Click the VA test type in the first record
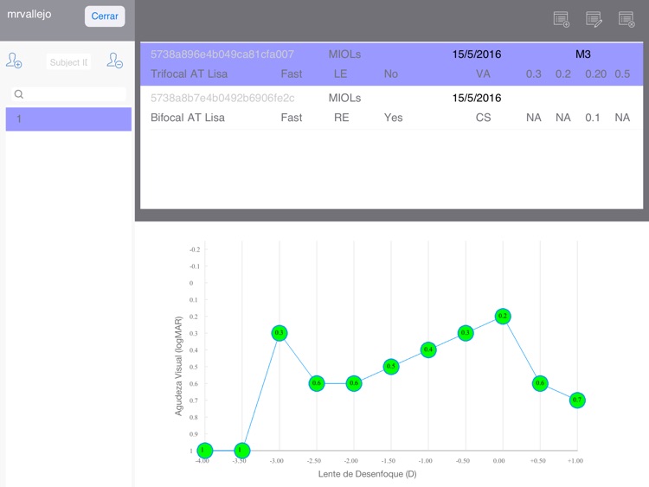 pos(483,74)
